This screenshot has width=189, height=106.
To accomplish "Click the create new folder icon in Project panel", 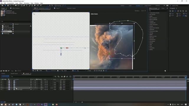I will point(4,71).
